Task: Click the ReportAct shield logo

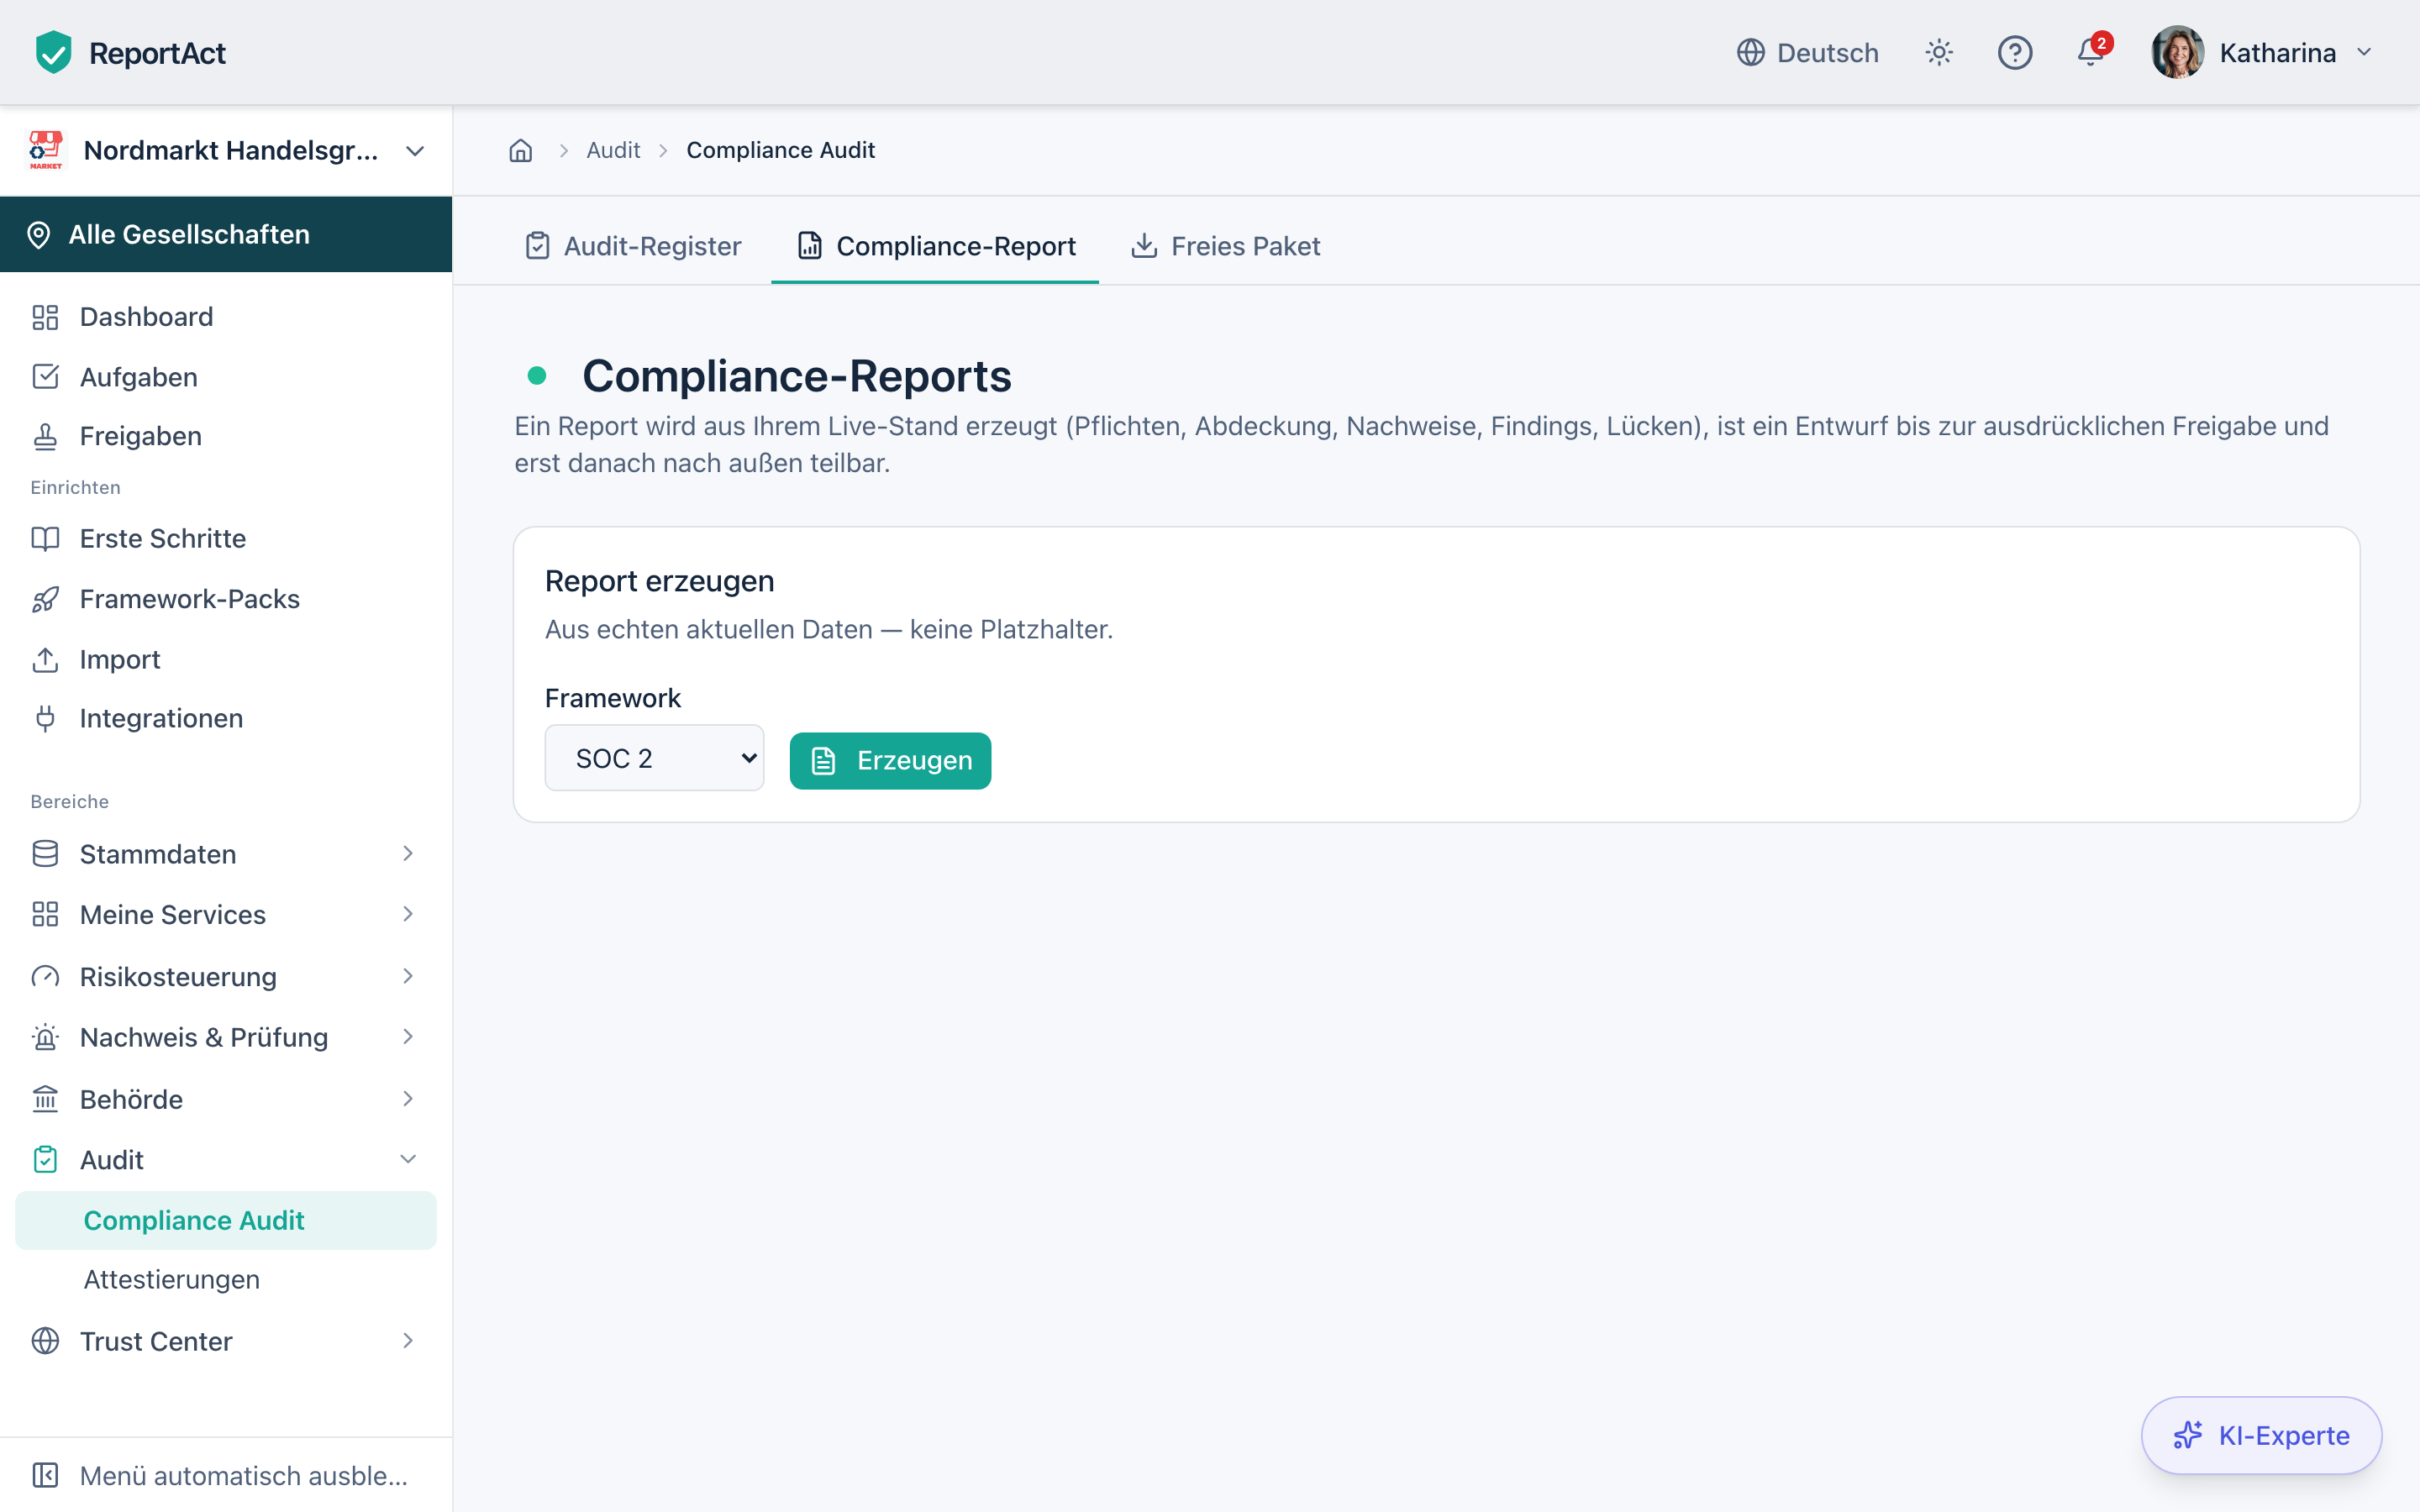Action: coord(53,52)
